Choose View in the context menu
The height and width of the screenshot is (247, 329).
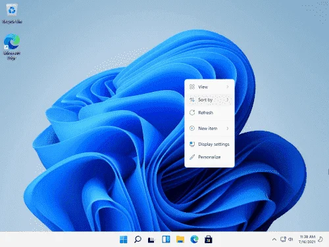[x=209, y=87]
